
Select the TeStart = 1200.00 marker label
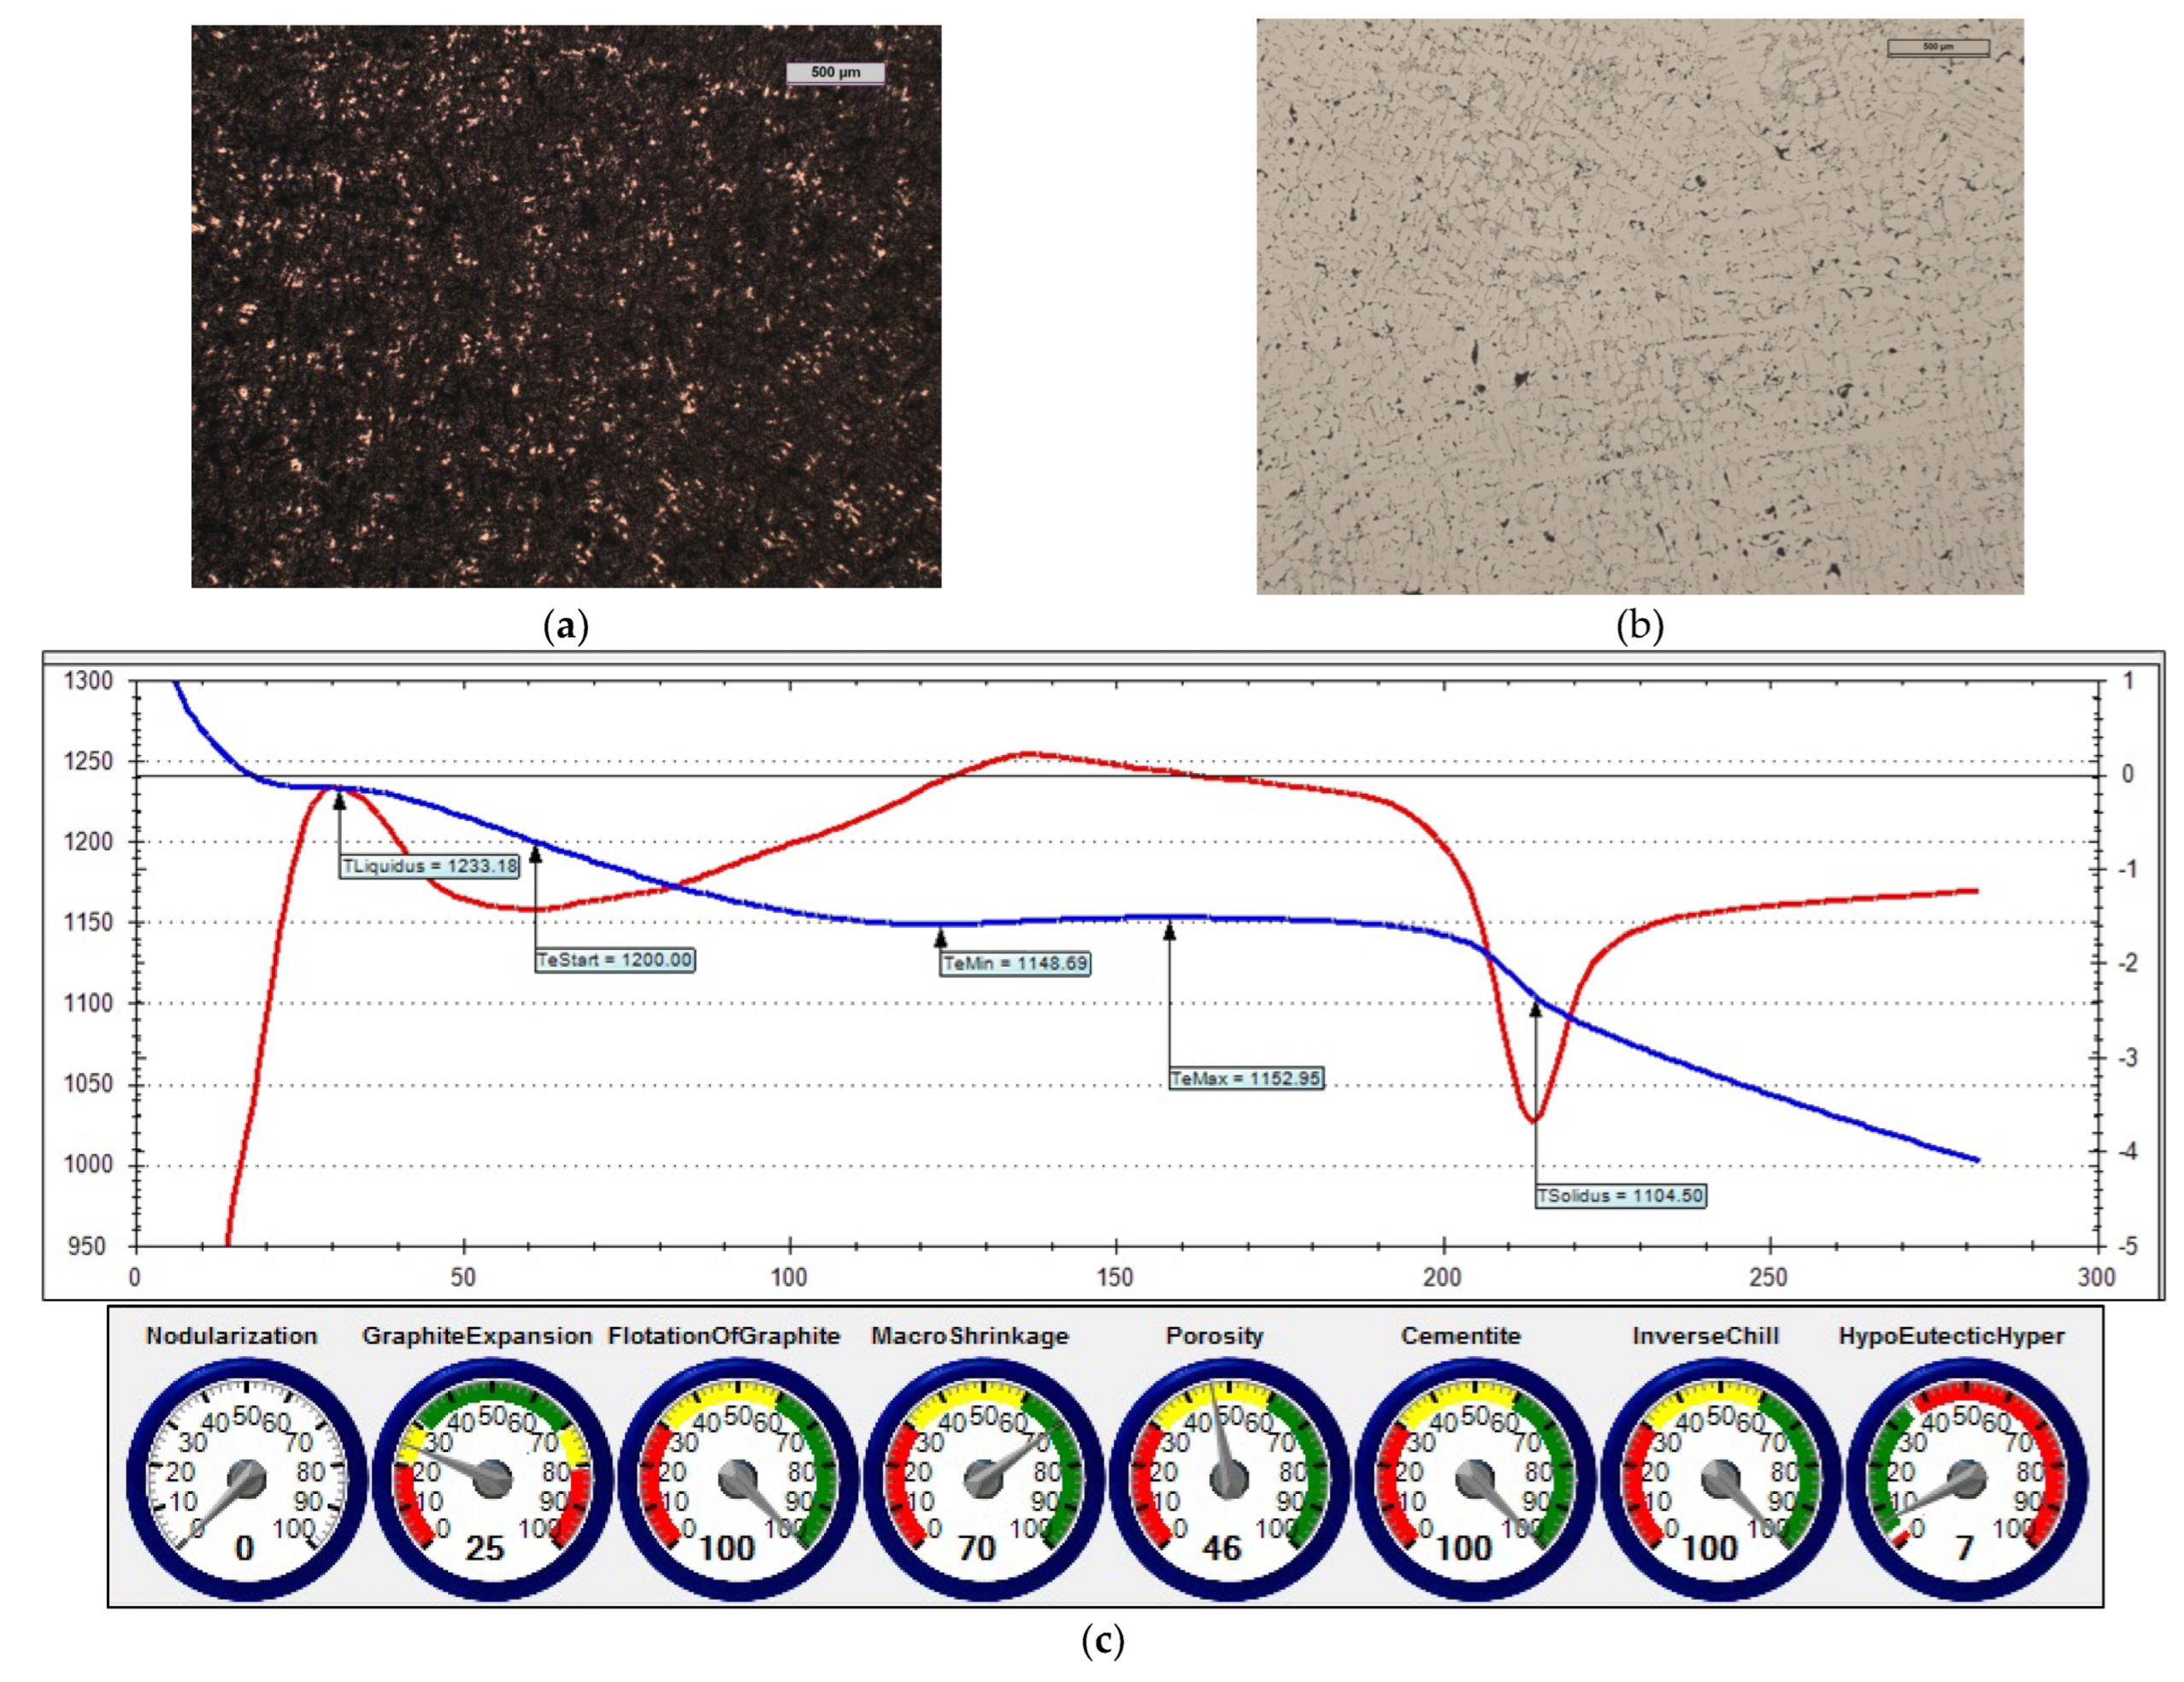(614, 959)
